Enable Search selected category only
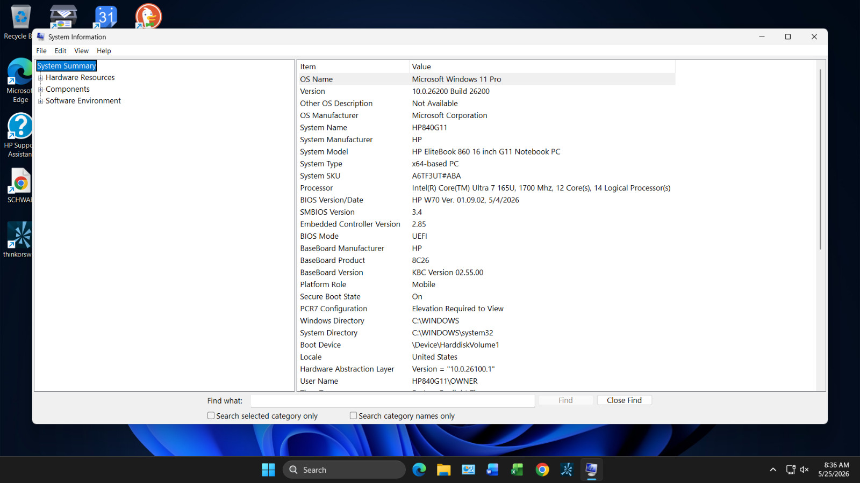Image resolution: width=860 pixels, height=483 pixels. pos(211,415)
